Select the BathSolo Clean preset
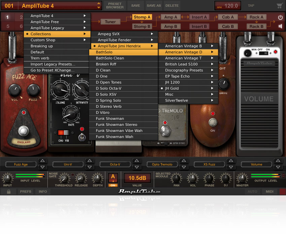The width and height of the screenshot is (286, 235). click(x=123, y=58)
